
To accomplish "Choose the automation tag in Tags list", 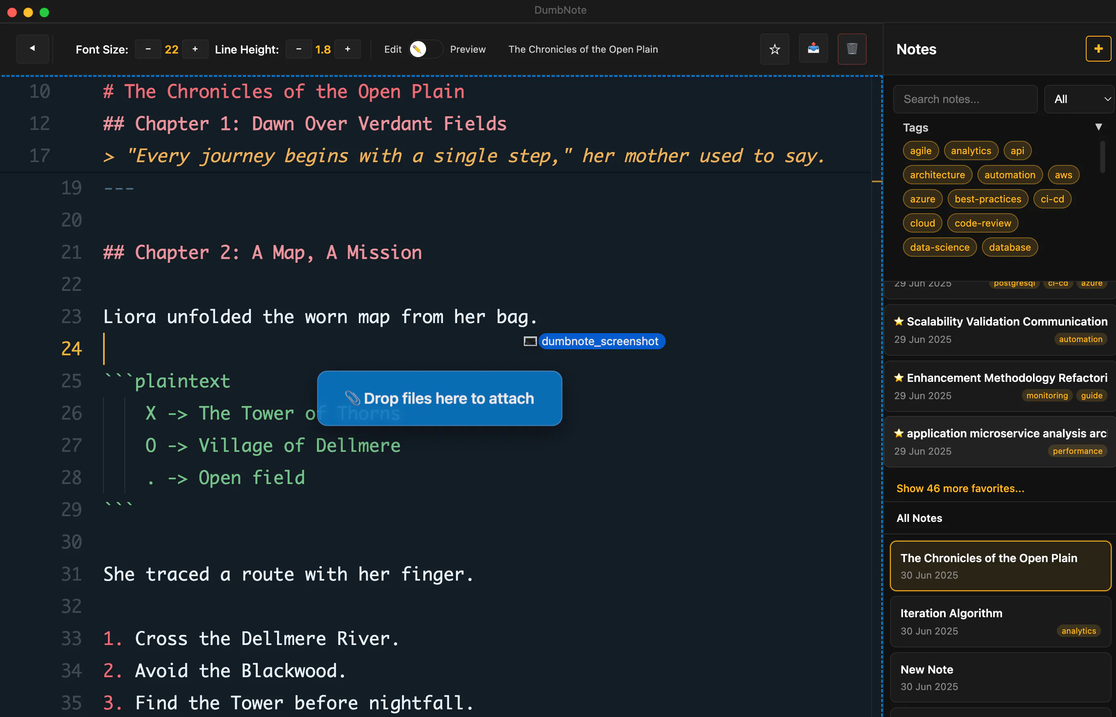I will click(1010, 175).
